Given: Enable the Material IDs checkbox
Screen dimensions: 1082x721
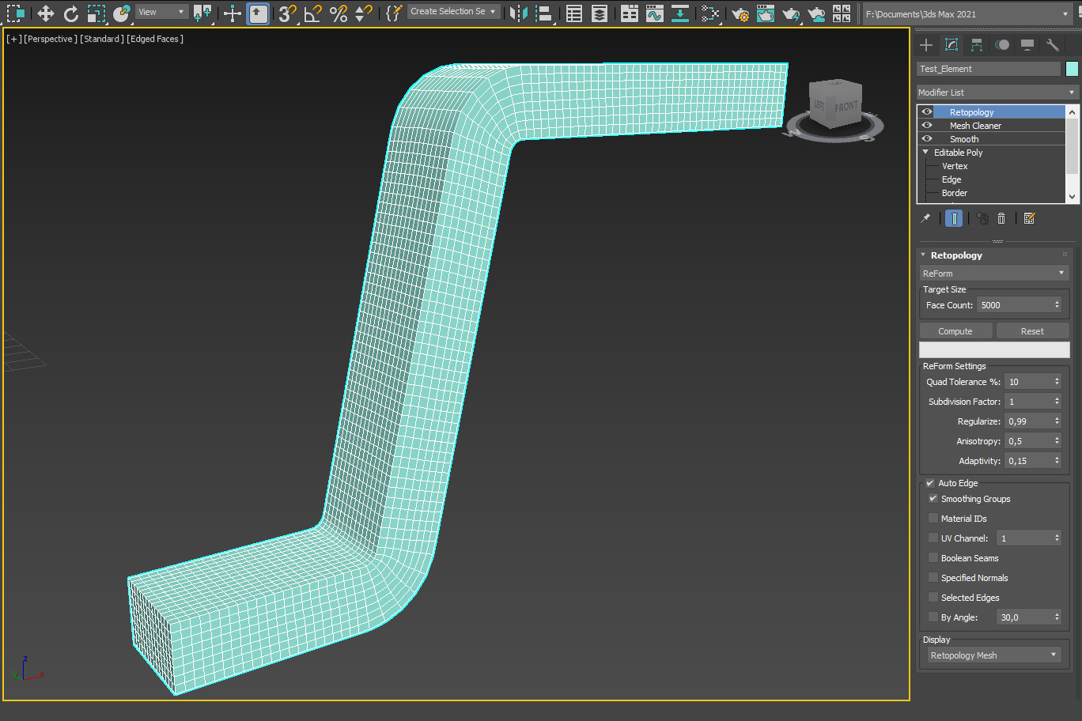Looking at the screenshot, I should 933,519.
